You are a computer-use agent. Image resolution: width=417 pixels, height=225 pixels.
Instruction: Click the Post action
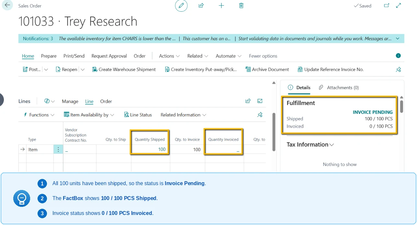(x=32, y=69)
